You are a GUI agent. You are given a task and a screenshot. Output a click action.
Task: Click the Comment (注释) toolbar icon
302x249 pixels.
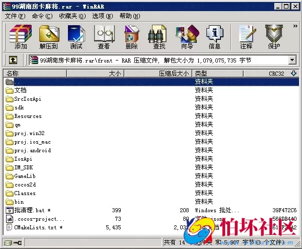pos(246,37)
